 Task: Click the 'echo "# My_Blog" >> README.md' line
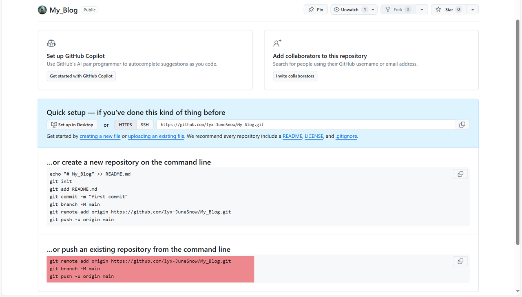click(x=90, y=174)
